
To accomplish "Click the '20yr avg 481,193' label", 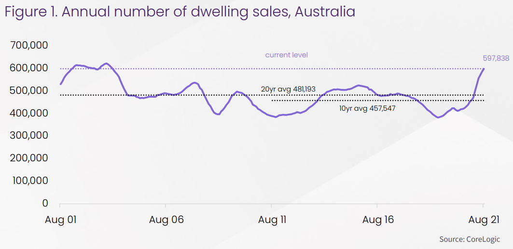I will (x=287, y=89).
